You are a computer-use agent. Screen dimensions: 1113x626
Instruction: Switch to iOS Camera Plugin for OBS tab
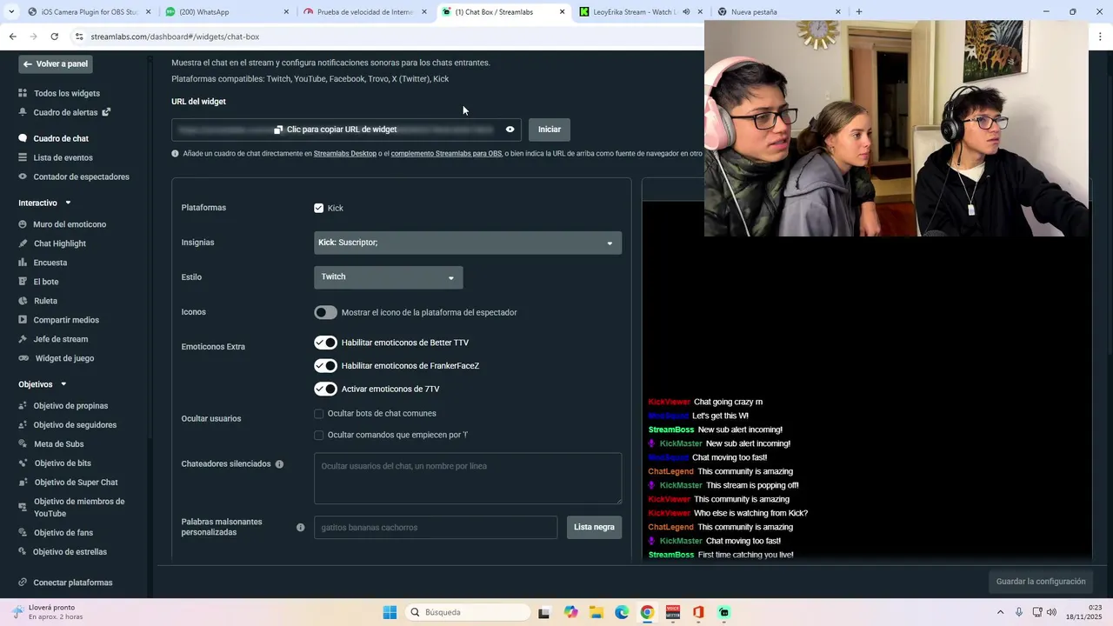[89, 12]
